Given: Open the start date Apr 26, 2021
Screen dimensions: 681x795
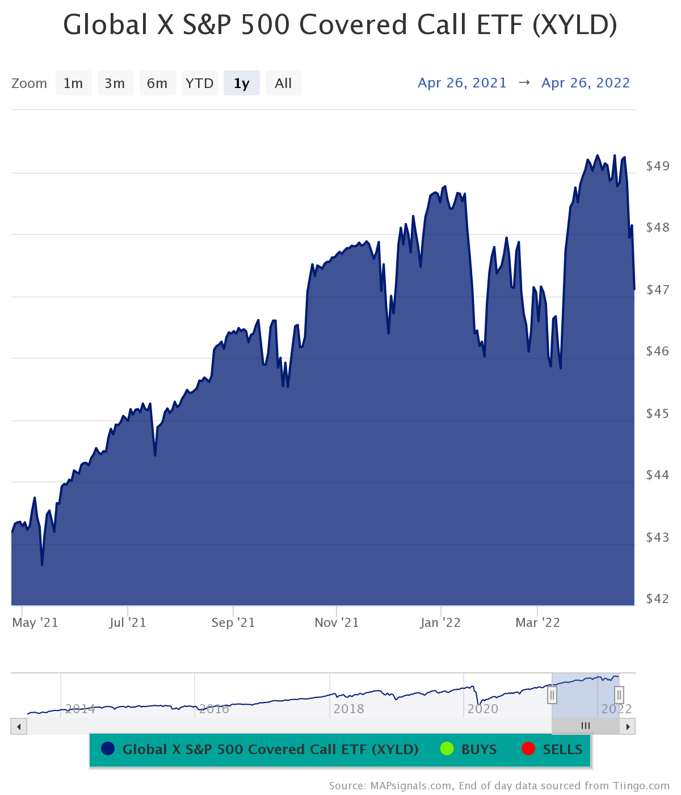Looking at the screenshot, I should coord(462,83).
